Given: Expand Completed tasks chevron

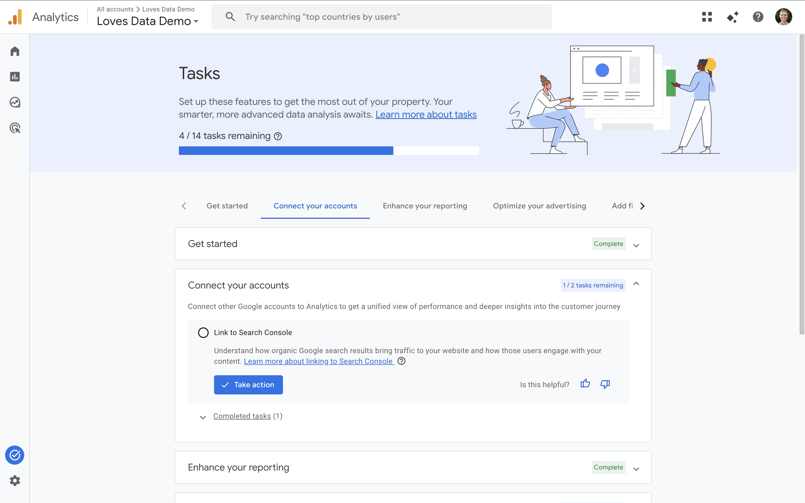Looking at the screenshot, I should click(x=203, y=417).
